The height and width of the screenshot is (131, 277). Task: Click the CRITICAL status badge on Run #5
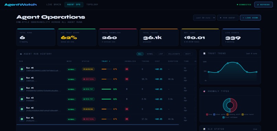point(89,79)
